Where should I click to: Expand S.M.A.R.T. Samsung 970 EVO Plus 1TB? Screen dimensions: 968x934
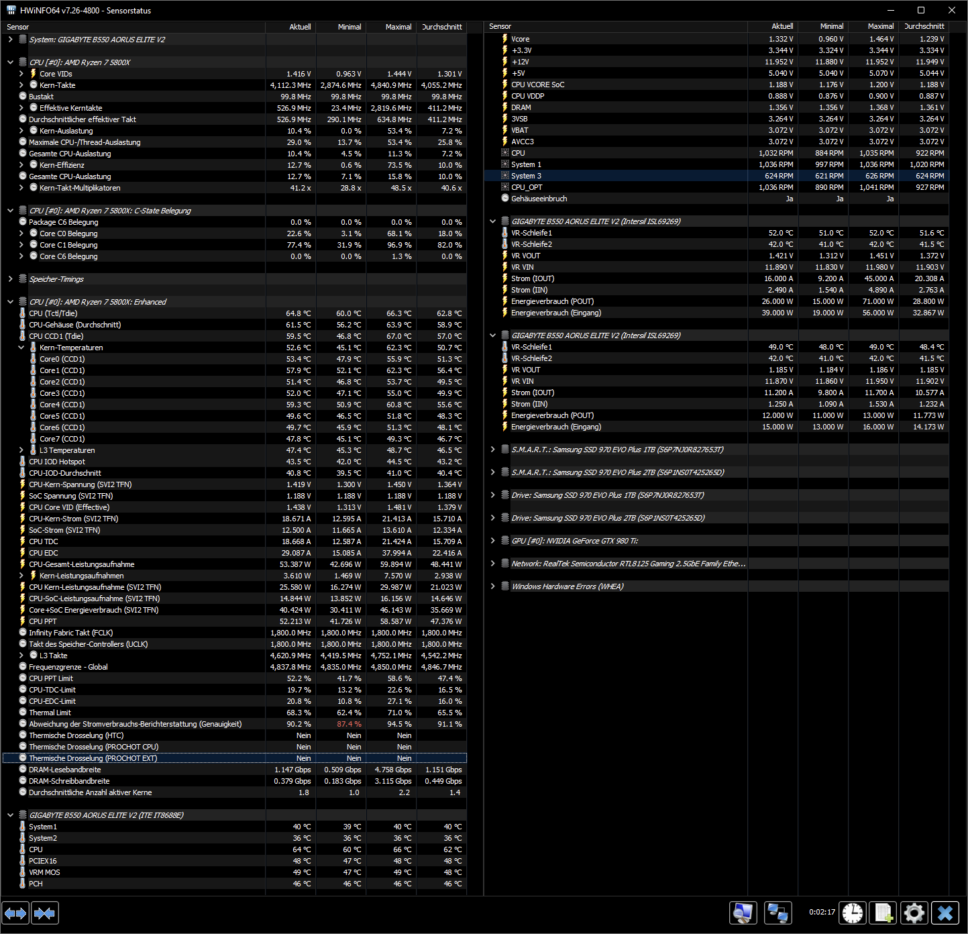(492, 450)
